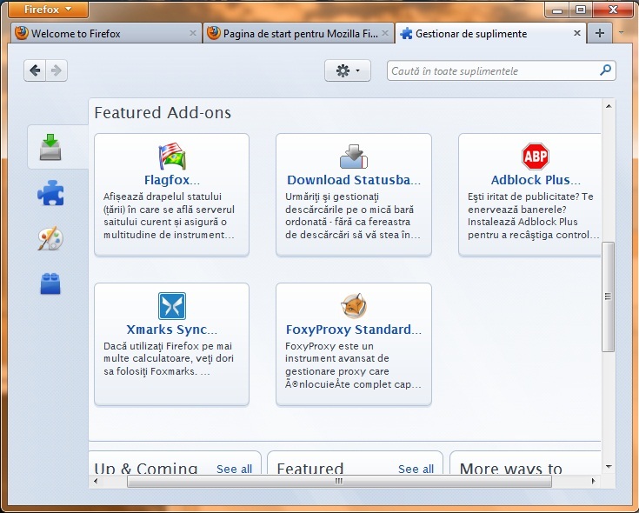Viewport: 639px width, 513px height.
Task: Click the More ways to heading
Action: [511, 469]
